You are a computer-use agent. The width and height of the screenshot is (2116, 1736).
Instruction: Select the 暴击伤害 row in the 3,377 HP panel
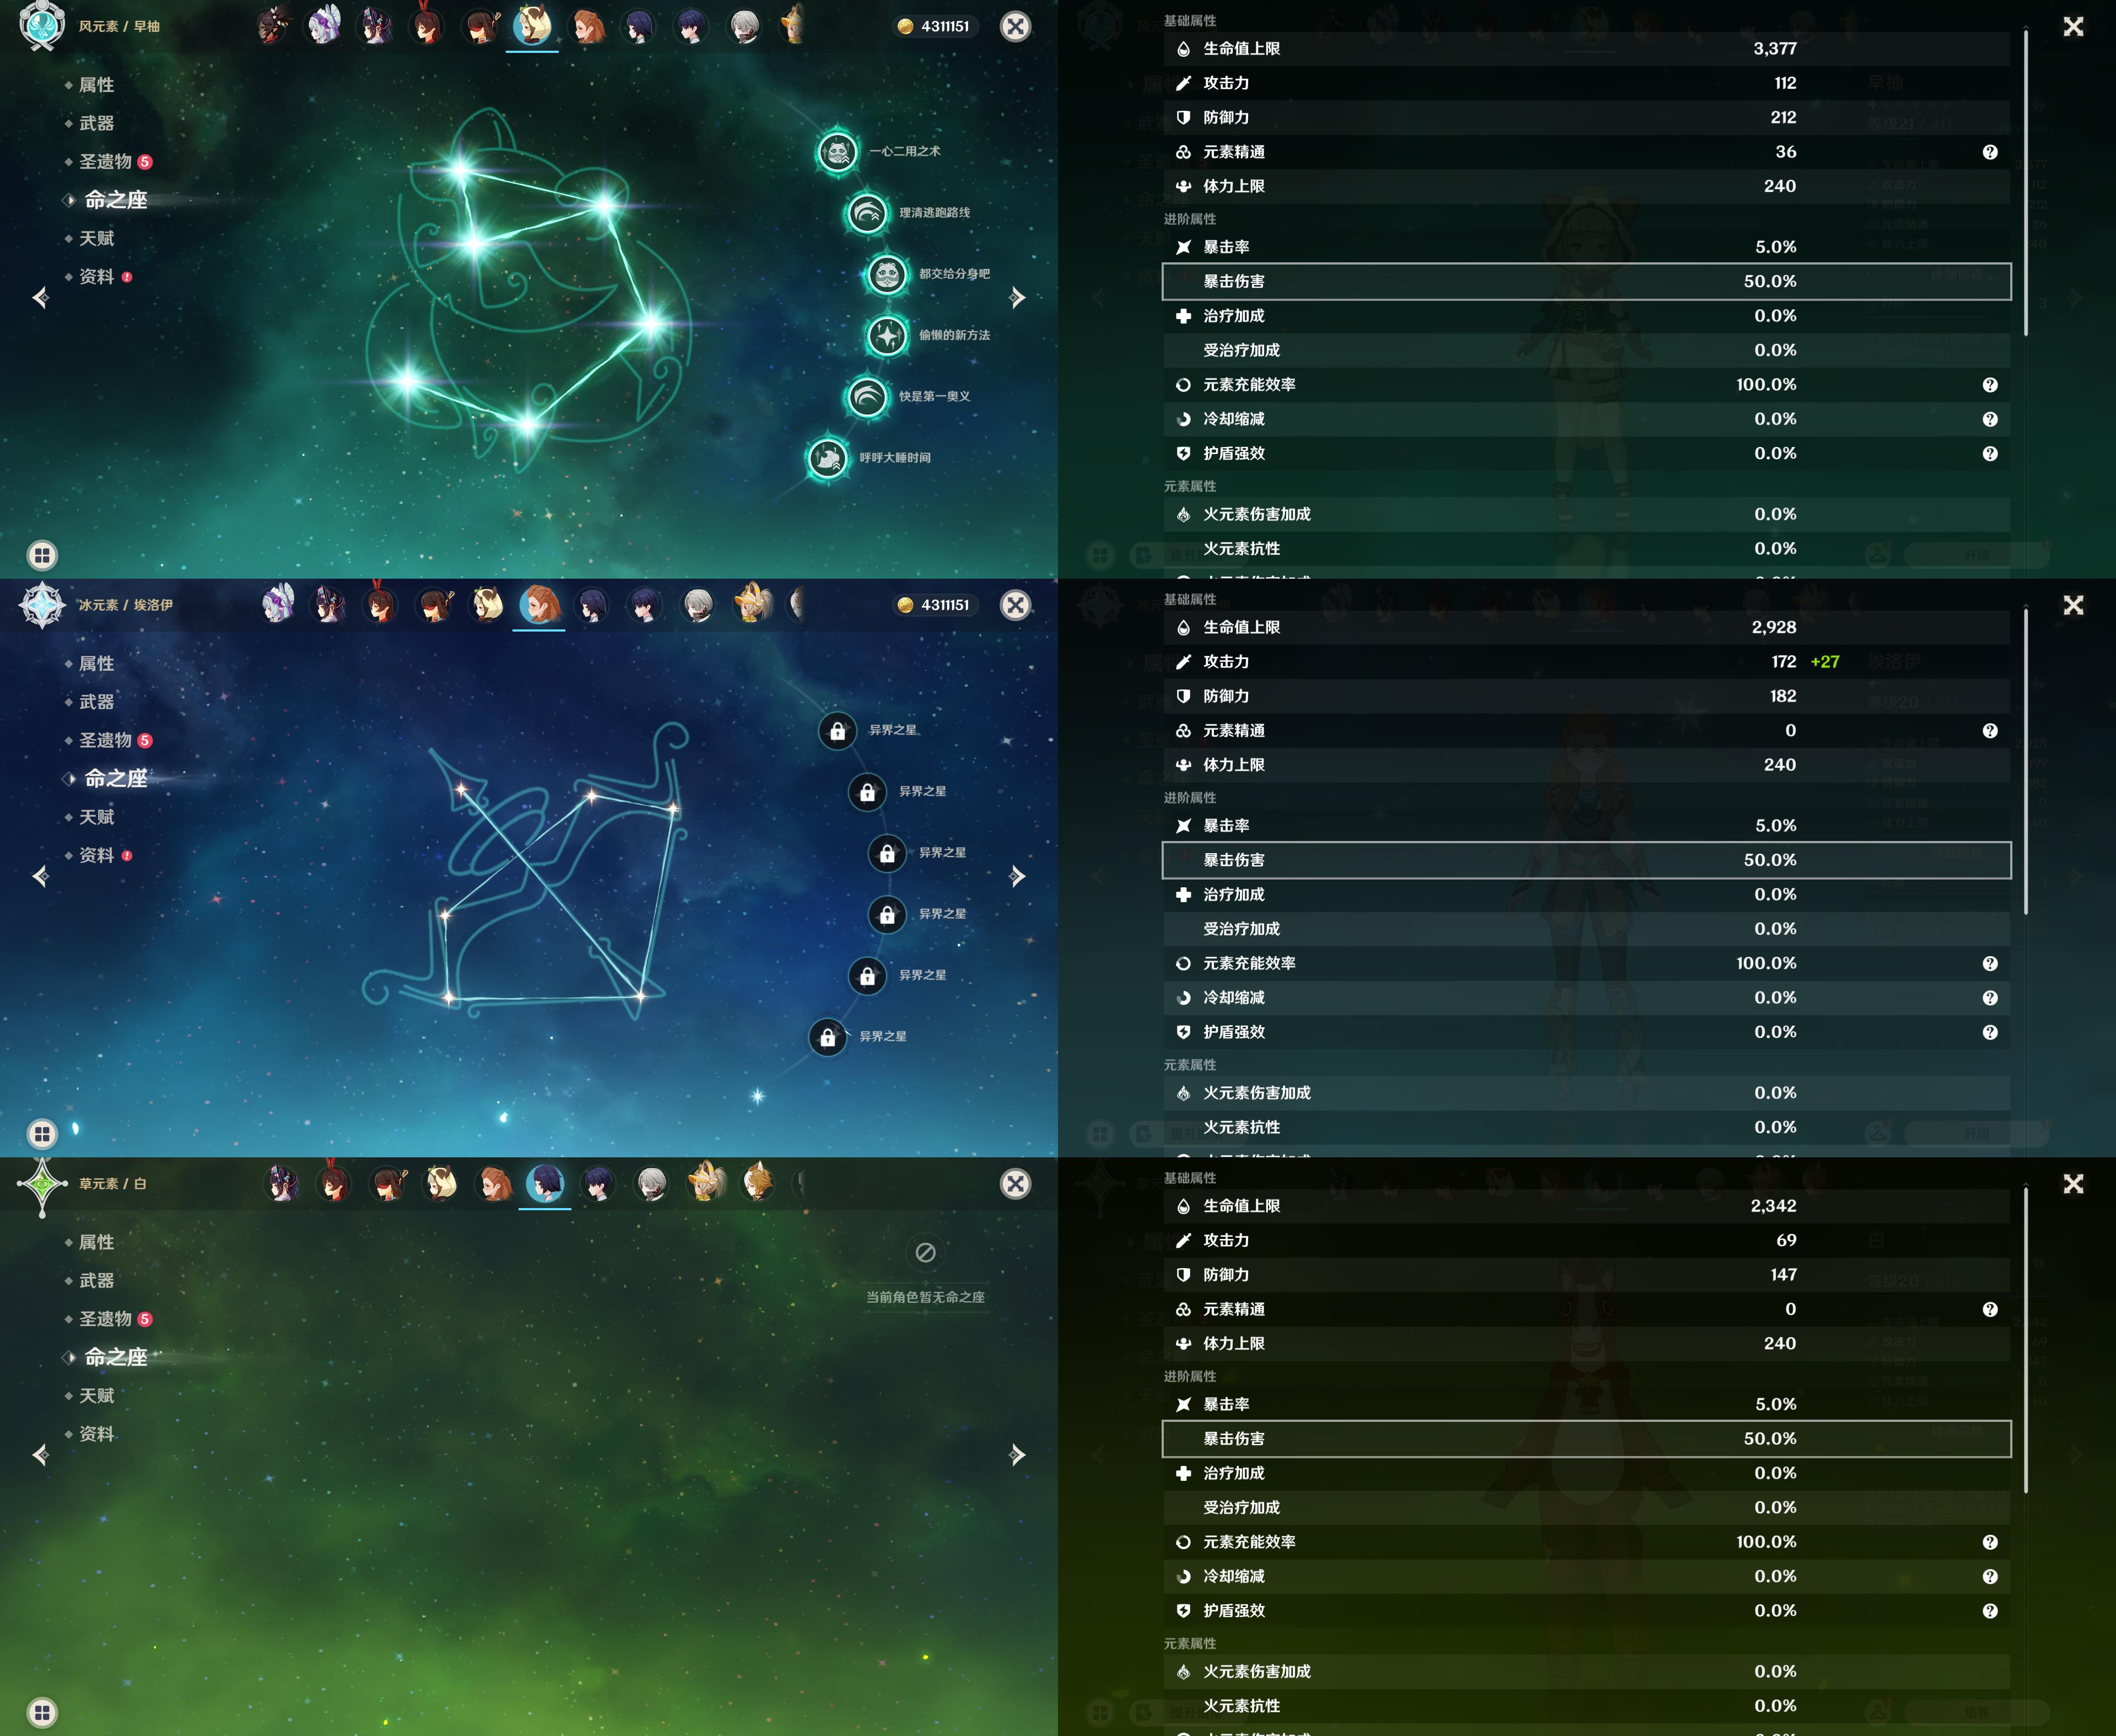pyautogui.click(x=1586, y=282)
